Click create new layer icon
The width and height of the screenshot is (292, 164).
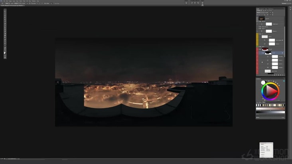(281, 75)
